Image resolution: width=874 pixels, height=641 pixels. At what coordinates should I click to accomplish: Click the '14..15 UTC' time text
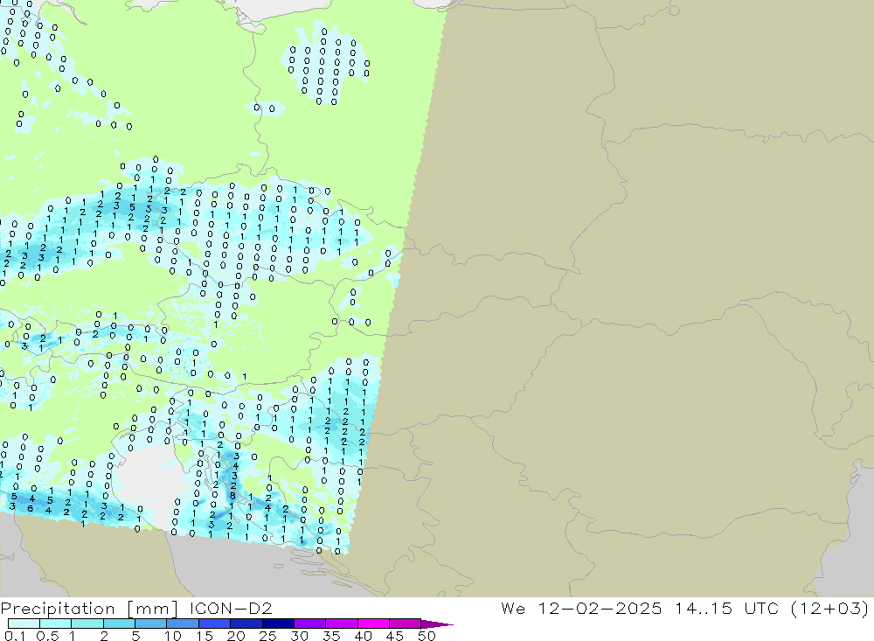coord(727,608)
